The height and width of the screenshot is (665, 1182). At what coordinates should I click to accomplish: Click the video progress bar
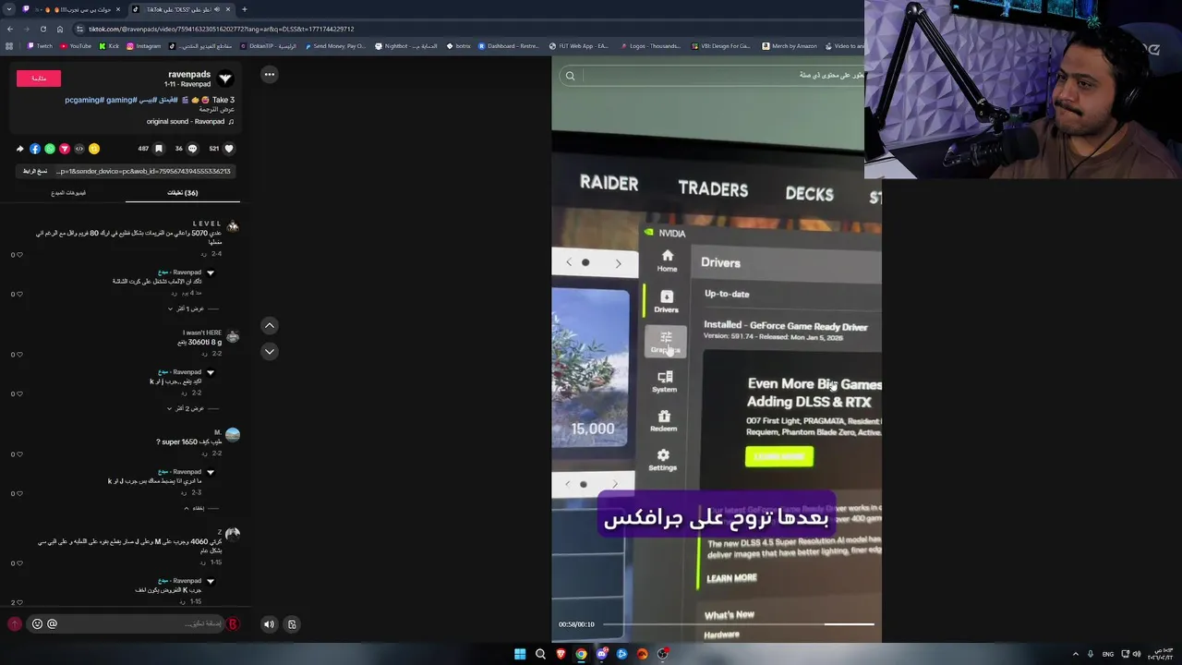(x=738, y=624)
